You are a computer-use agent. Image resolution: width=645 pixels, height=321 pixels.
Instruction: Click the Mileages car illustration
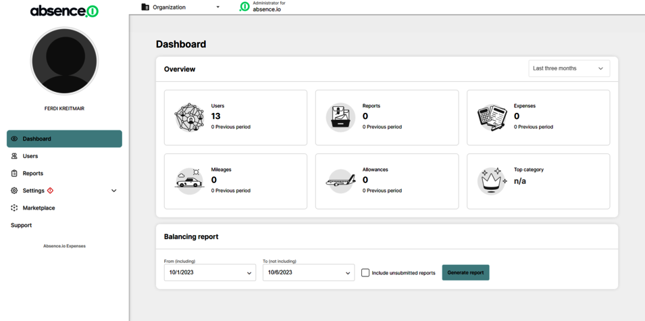coord(189,181)
